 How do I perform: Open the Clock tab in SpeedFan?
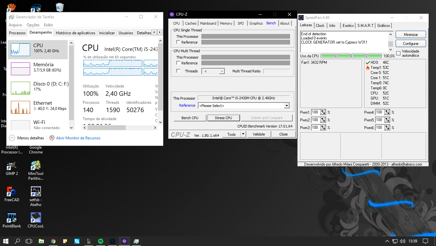[x=320, y=26]
